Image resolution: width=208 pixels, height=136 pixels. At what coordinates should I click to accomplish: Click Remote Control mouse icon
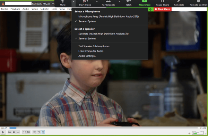pos(198,1)
